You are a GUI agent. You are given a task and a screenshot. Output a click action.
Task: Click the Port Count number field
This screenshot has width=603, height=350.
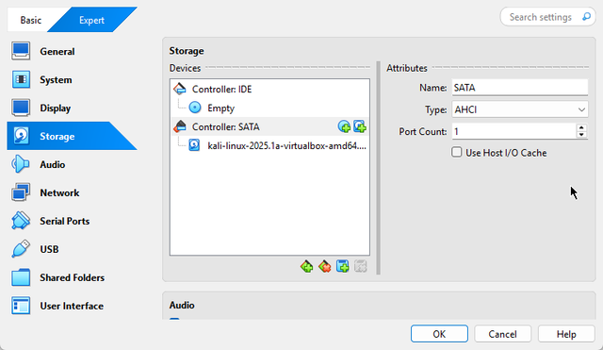(x=514, y=132)
